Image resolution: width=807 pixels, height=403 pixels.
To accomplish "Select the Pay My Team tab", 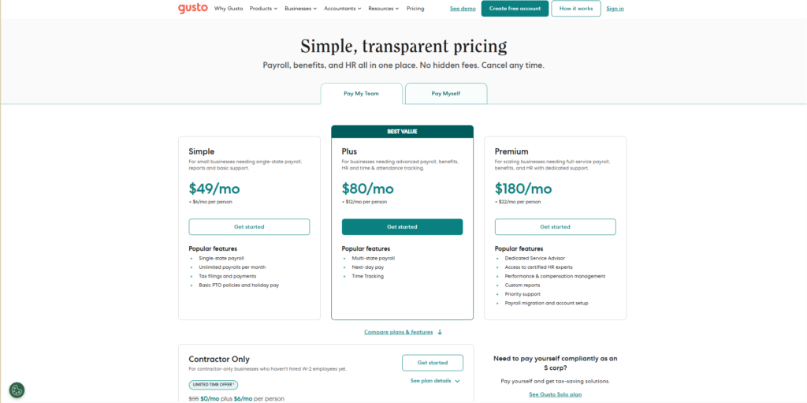I will 361,93.
